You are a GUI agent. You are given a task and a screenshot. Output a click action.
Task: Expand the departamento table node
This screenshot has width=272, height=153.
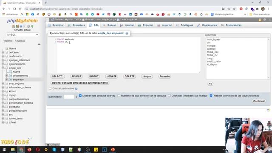click(7, 76)
